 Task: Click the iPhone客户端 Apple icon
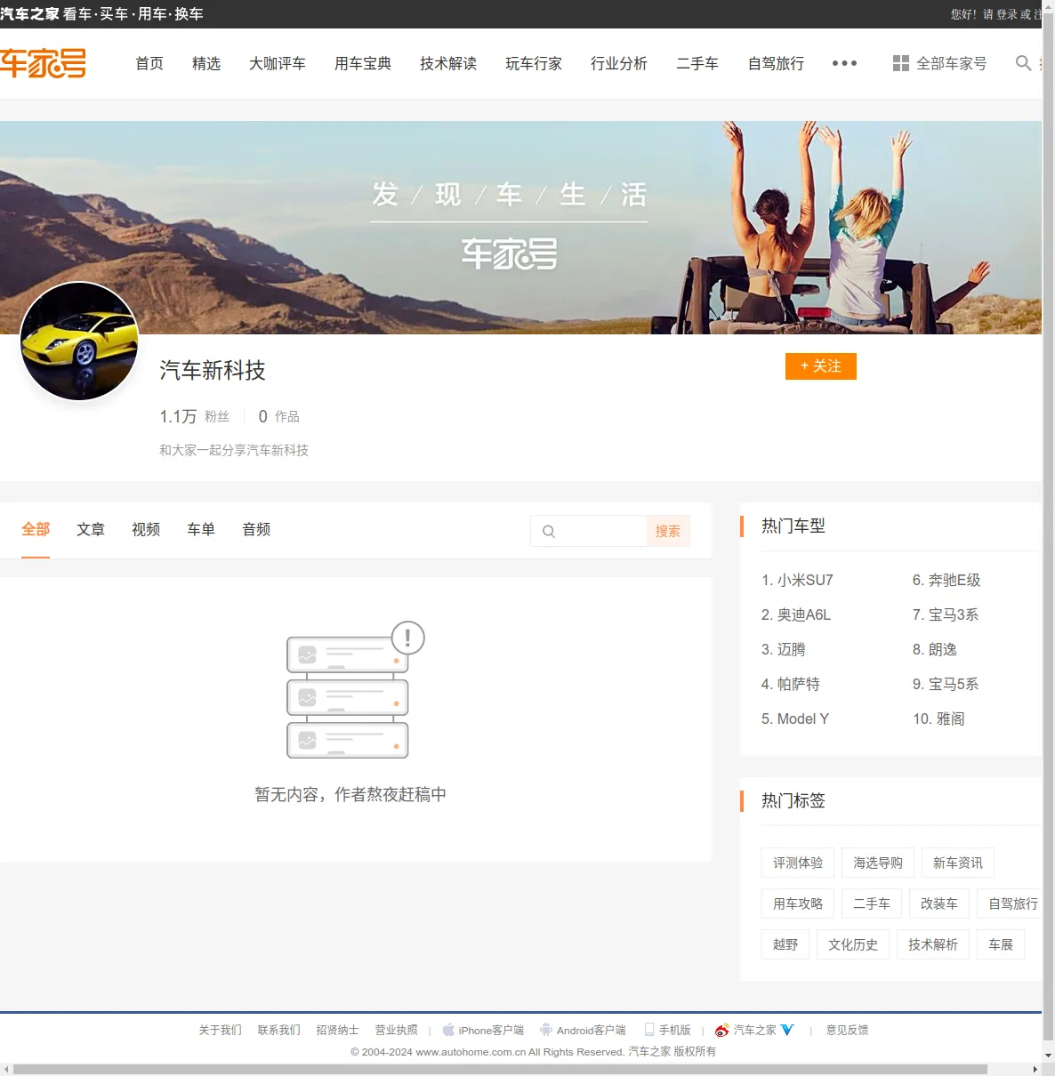(449, 1030)
